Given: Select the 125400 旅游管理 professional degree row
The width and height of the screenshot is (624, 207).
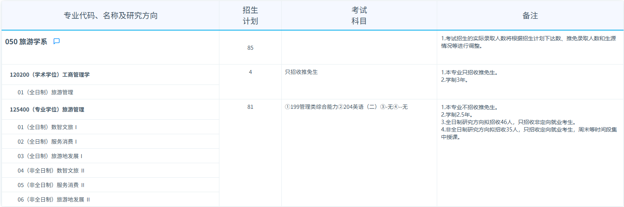Looking at the screenshot, I should click(47, 110).
